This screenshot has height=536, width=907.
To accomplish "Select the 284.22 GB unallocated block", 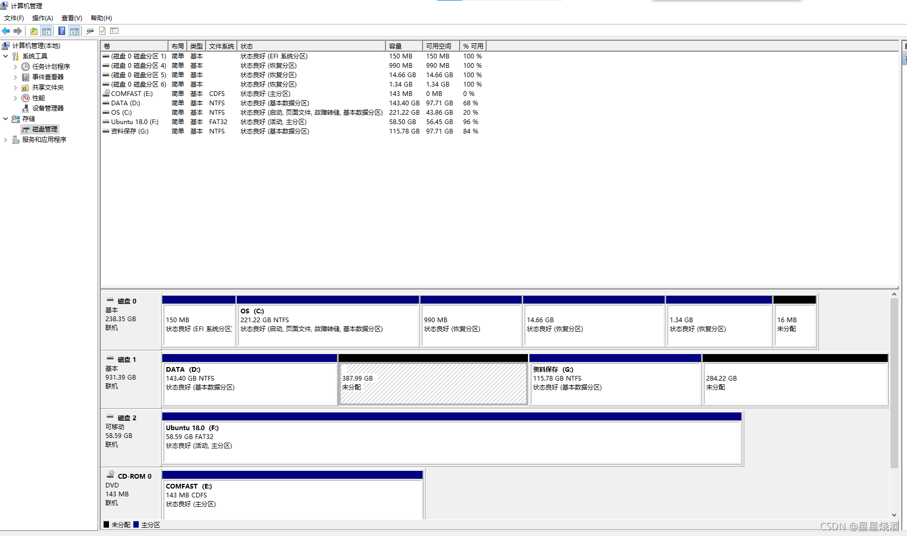I will (x=795, y=380).
